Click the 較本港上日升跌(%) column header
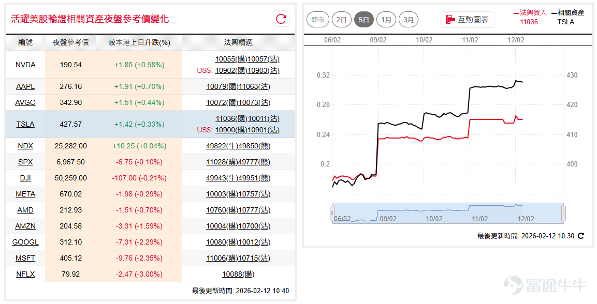The height and width of the screenshot is (304, 597). [x=139, y=42]
